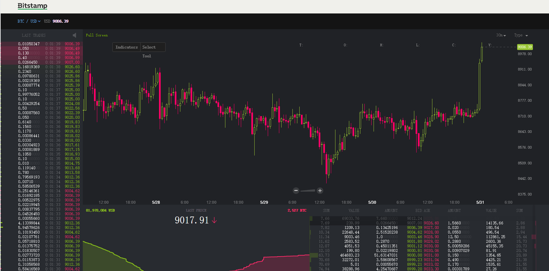Click the bid value 464683.23
549x271 pixels.
(x=350, y=255)
